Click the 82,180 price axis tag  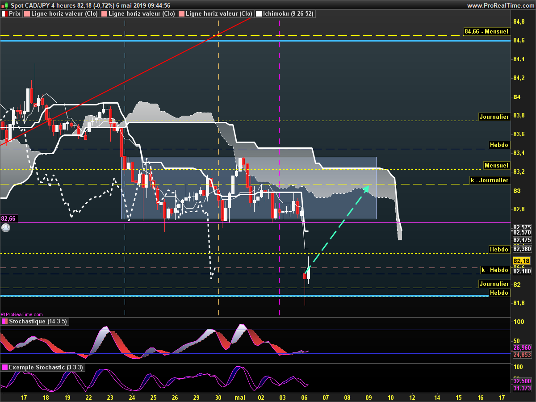tap(522, 271)
